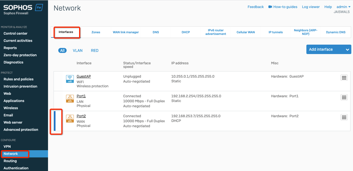The height and width of the screenshot is (171, 353).
Task: Open the GuestAP interface link
Action: click(84, 76)
